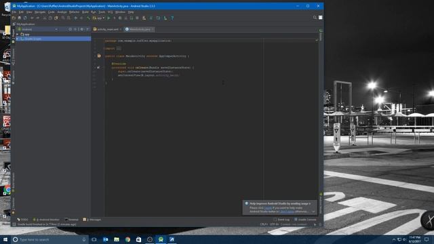
Task: Open File menu
Action: coord(14,12)
